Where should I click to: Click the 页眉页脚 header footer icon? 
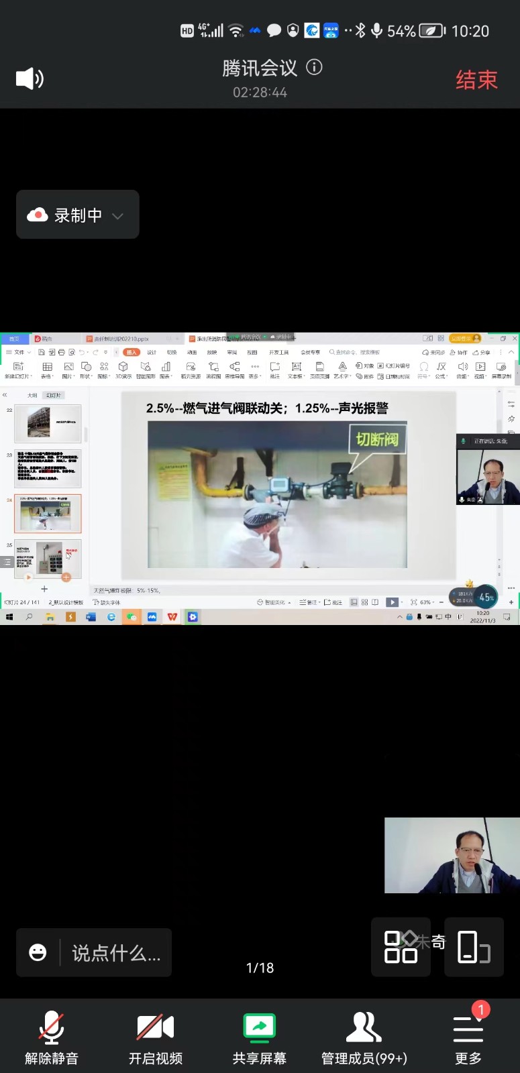[x=319, y=370]
